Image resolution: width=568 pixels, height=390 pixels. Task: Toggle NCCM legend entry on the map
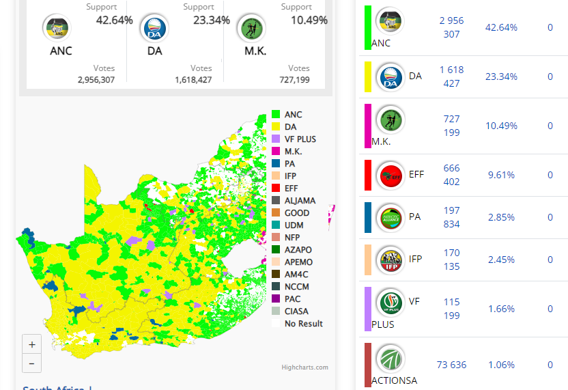click(x=291, y=287)
